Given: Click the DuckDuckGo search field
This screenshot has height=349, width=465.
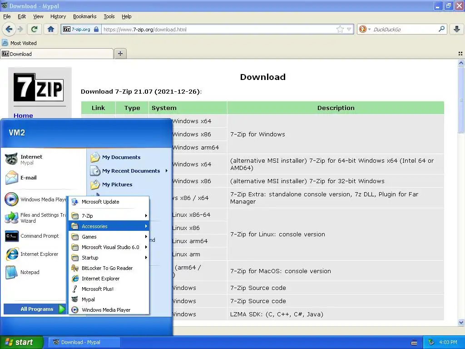Looking at the screenshot, I should 405,29.
